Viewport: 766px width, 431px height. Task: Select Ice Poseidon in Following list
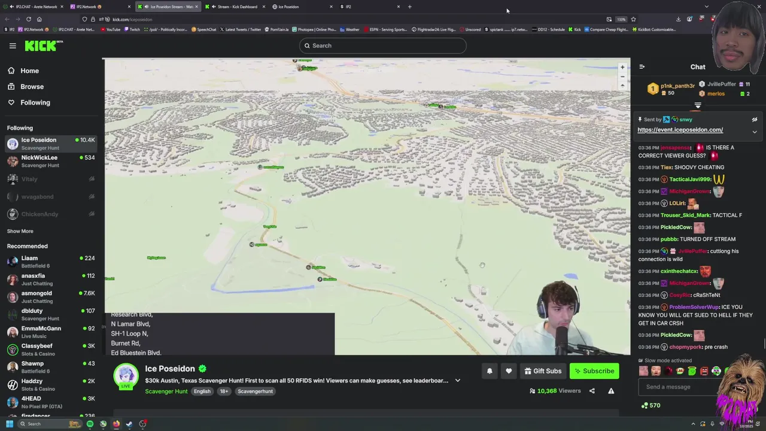[x=51, y=144]
